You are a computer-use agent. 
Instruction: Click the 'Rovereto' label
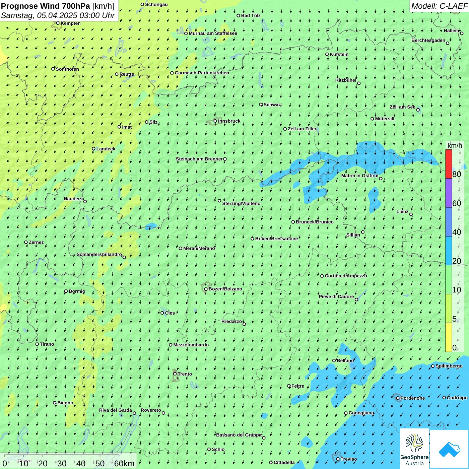[x=151, y=410]
